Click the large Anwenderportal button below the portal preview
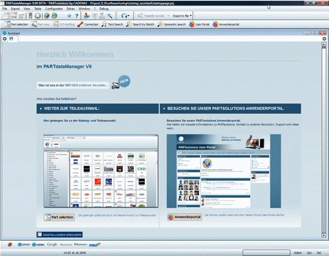 [x=185, y=217]
